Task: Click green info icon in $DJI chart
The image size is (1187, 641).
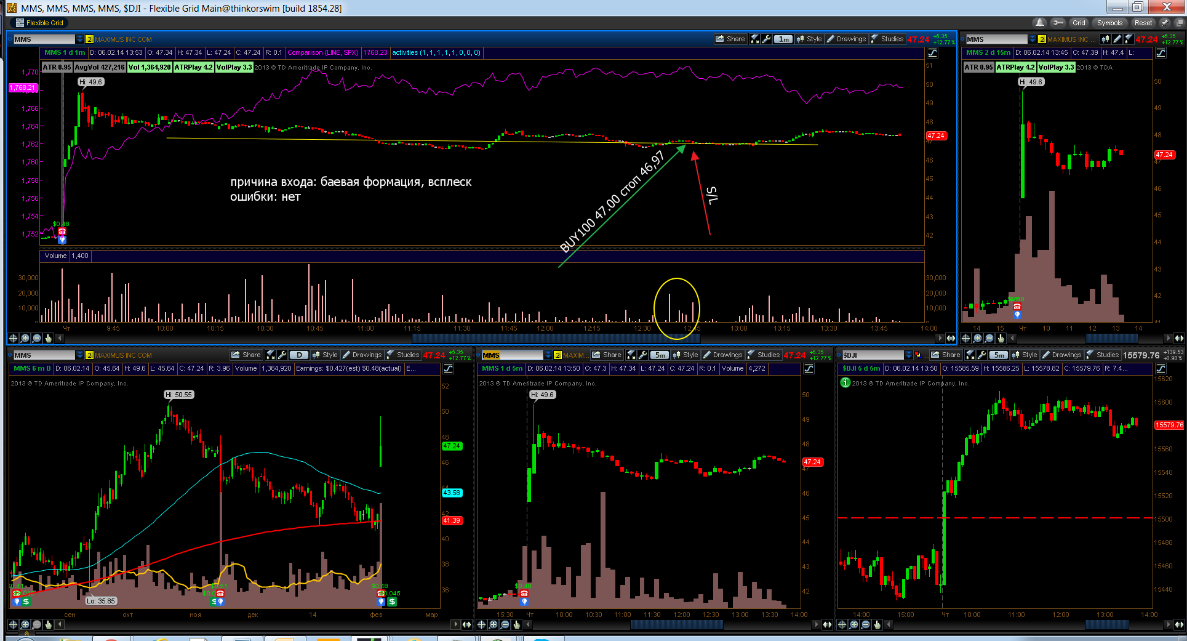Action: click(845, 382)
